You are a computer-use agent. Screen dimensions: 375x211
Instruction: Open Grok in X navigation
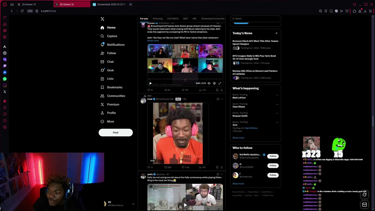[107, 70]
